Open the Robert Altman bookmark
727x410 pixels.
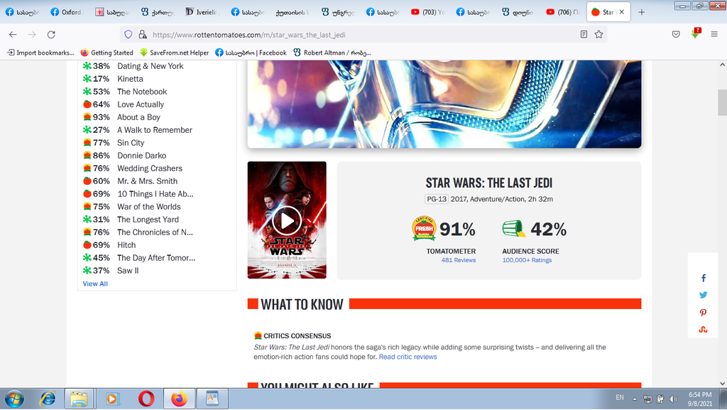pos(332,53)
